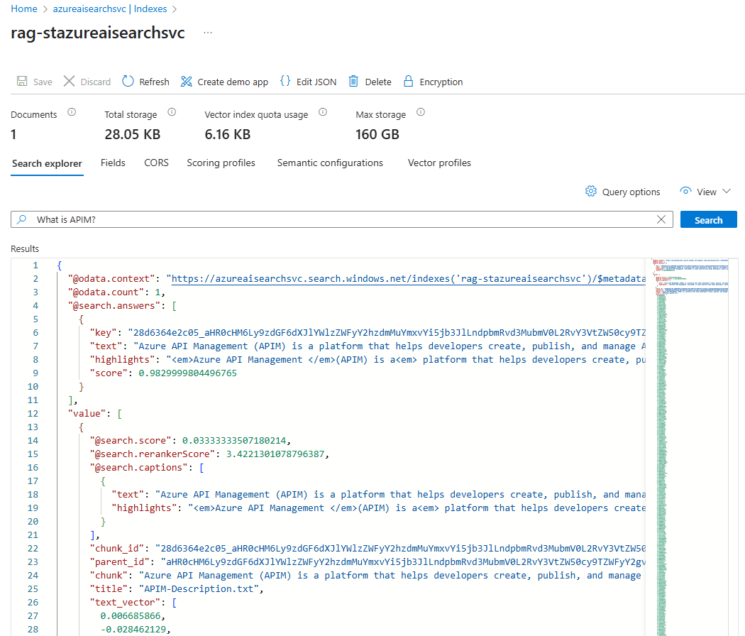Click the Encryption padlock icon
745x636 pixels.
(x=408, y=82)
